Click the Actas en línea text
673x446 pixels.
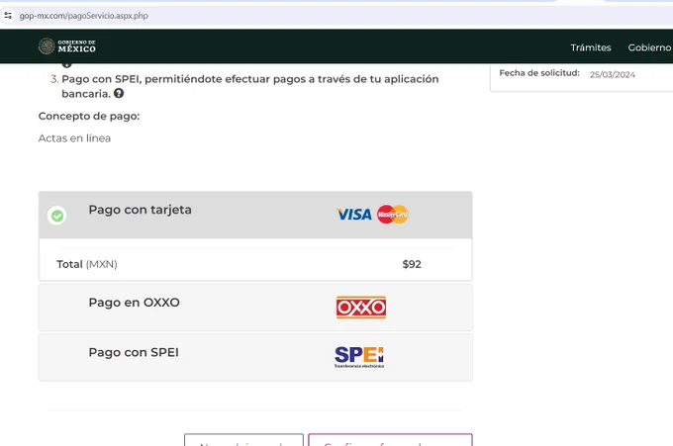[74, 138]
